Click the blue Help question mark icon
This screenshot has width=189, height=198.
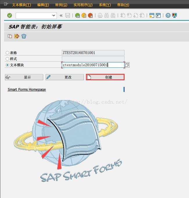coord(168,15)
